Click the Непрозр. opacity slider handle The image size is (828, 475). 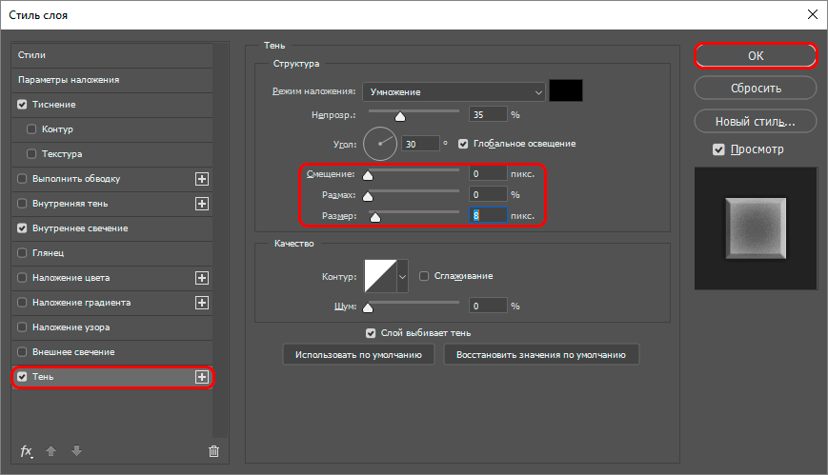tap(400, 117)
